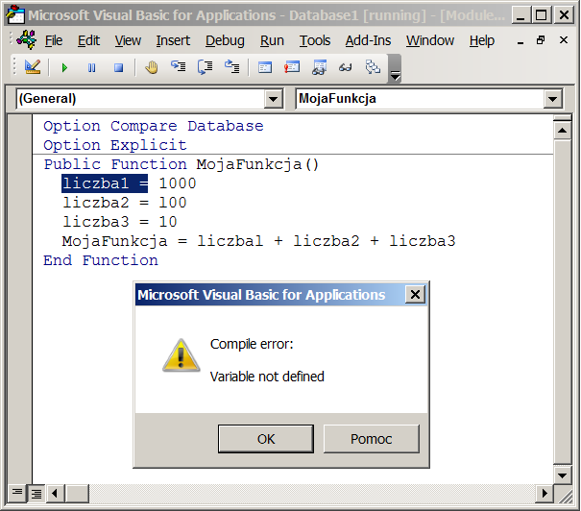
Task: Open the Watch Window icon
Action: (319, 67)
